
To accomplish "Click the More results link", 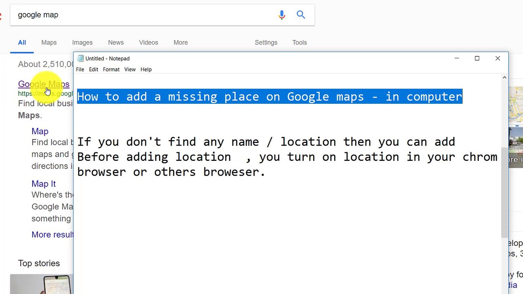I will click(x=52, y=235).
